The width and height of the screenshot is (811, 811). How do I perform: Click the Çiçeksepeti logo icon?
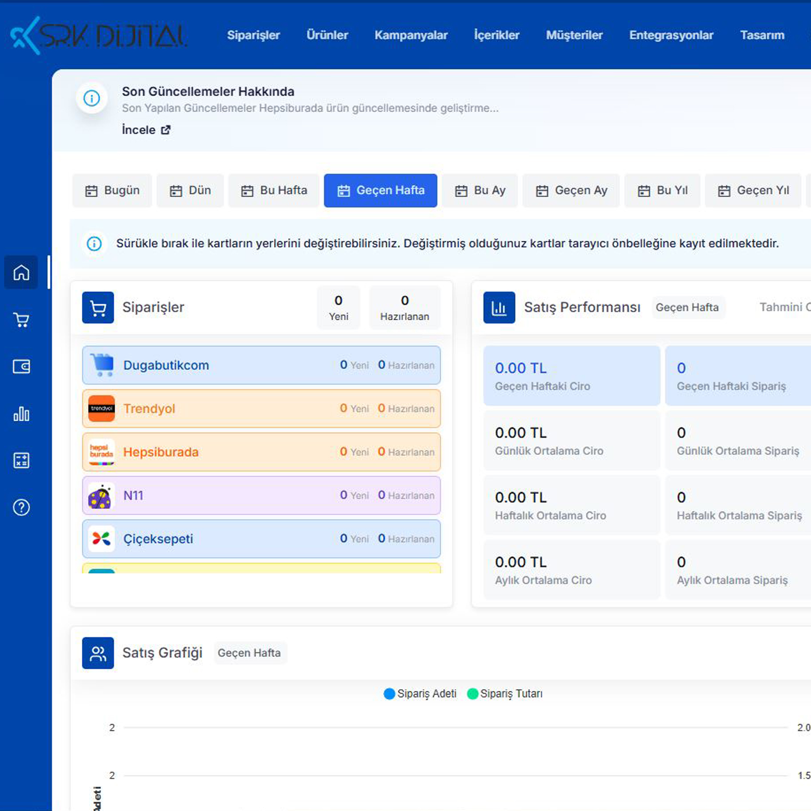pyautogui.click(x=102, y=539)
